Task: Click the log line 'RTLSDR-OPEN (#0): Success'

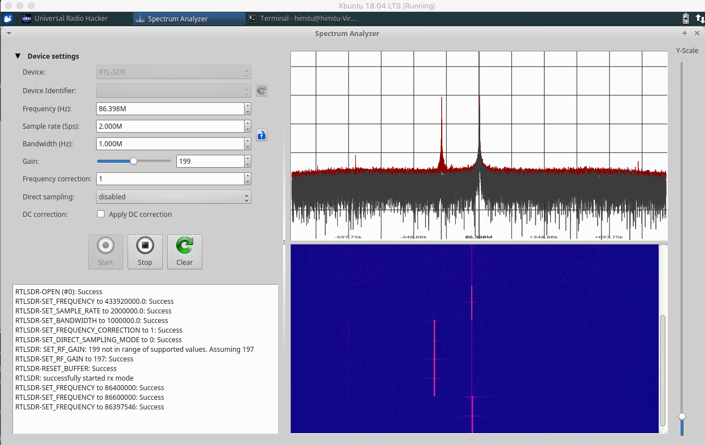Action: click(x=59, y=292)
